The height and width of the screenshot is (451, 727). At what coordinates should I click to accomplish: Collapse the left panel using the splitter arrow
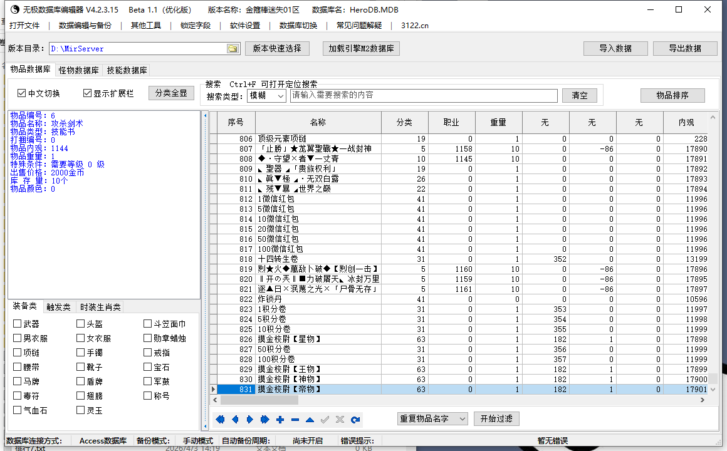206,115
